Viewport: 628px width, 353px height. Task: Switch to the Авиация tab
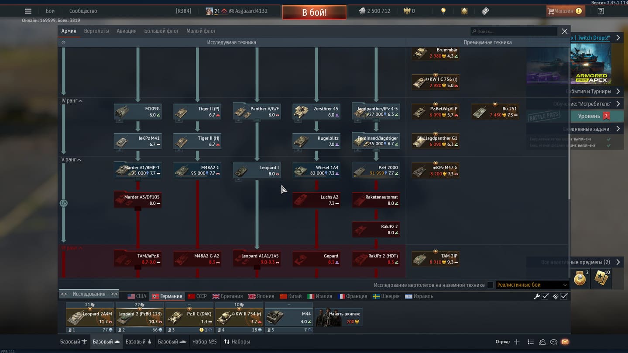[126, 31]
